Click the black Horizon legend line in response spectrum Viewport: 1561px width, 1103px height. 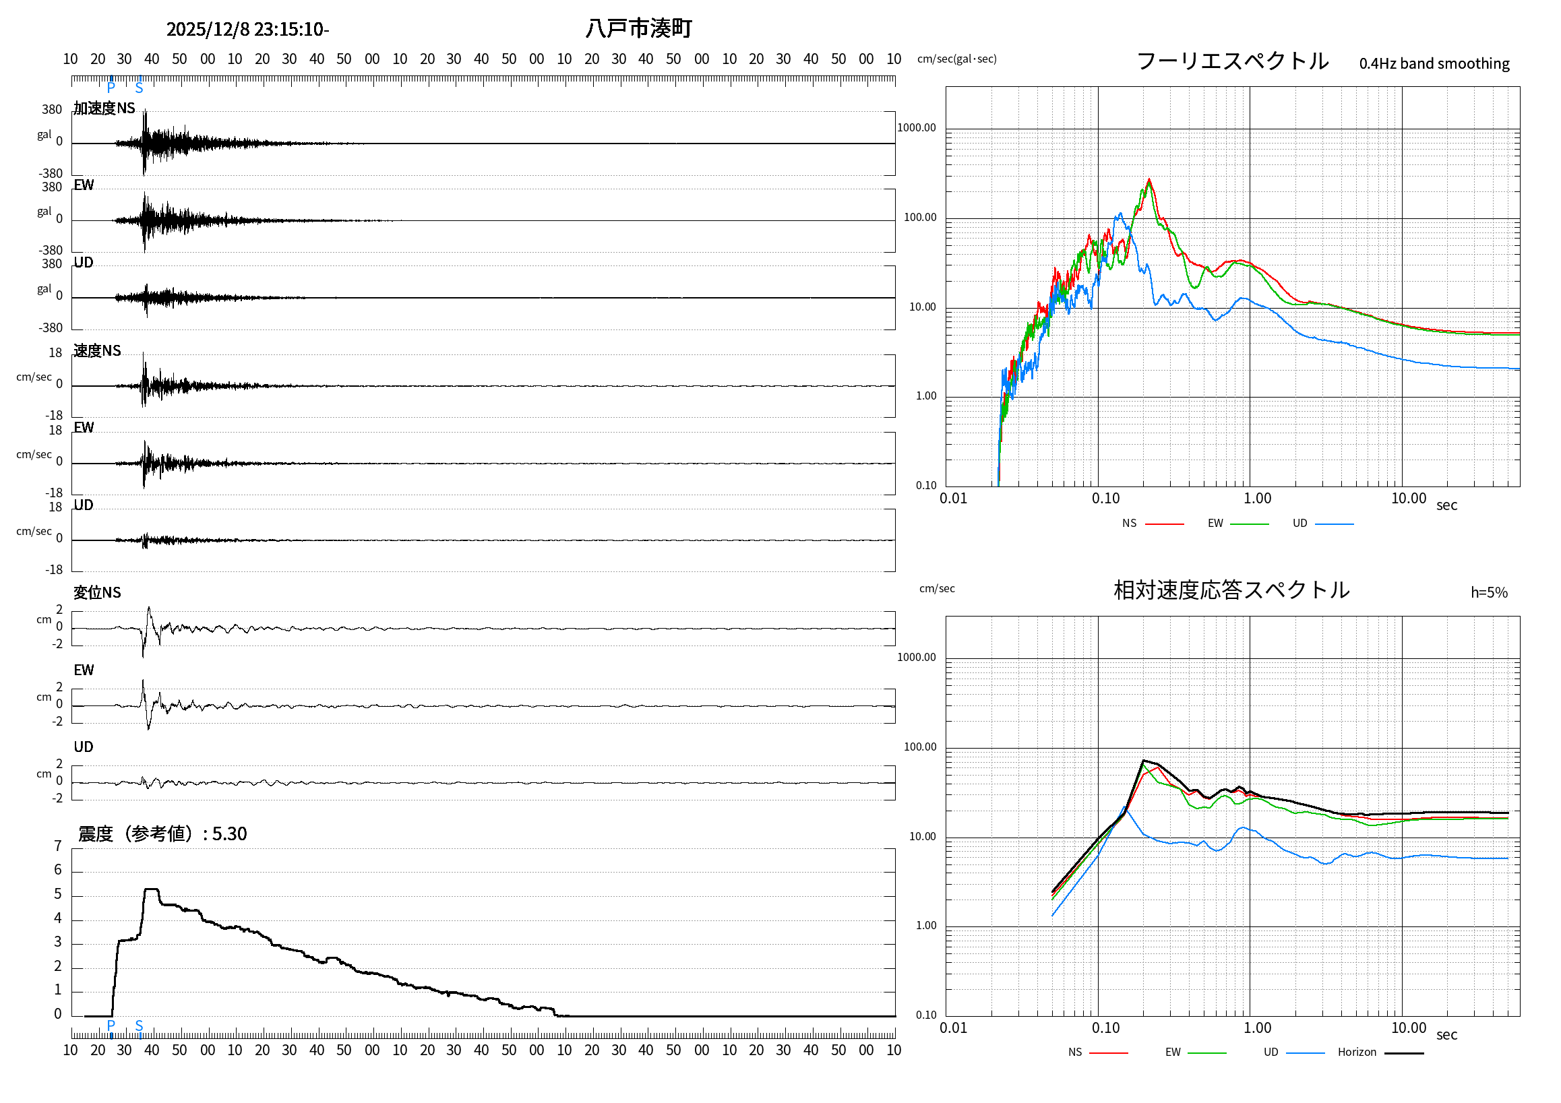[x=1404, y=1052]
